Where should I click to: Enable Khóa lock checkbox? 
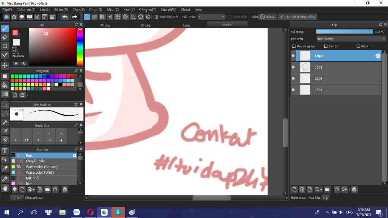point(358,46)
